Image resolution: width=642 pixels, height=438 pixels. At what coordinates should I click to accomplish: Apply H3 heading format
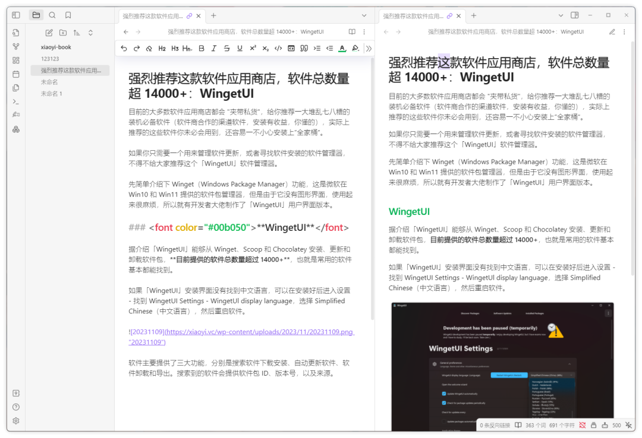175,48
